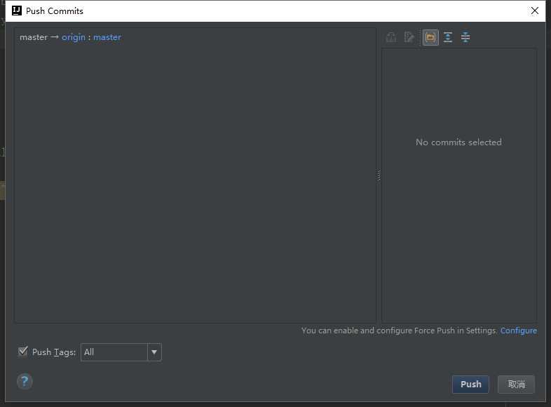Click the Show Diff toolbar icon
Screen dimensions: 551x407
391,37
